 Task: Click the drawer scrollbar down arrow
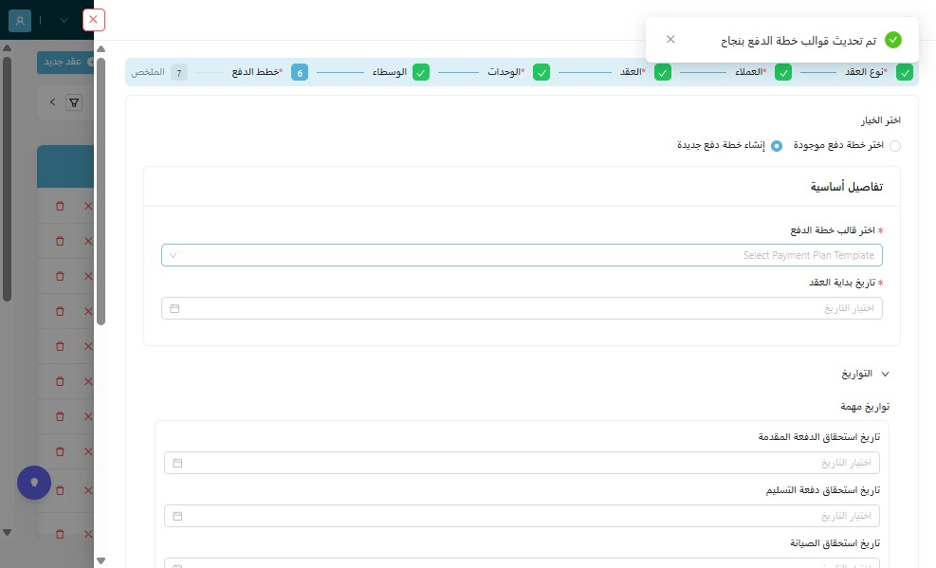[x=101, y=560]
